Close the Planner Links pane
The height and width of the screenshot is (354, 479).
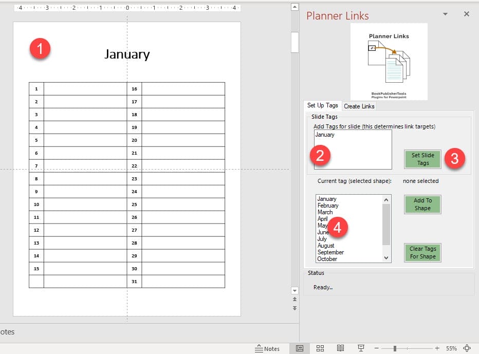[466, 14]
